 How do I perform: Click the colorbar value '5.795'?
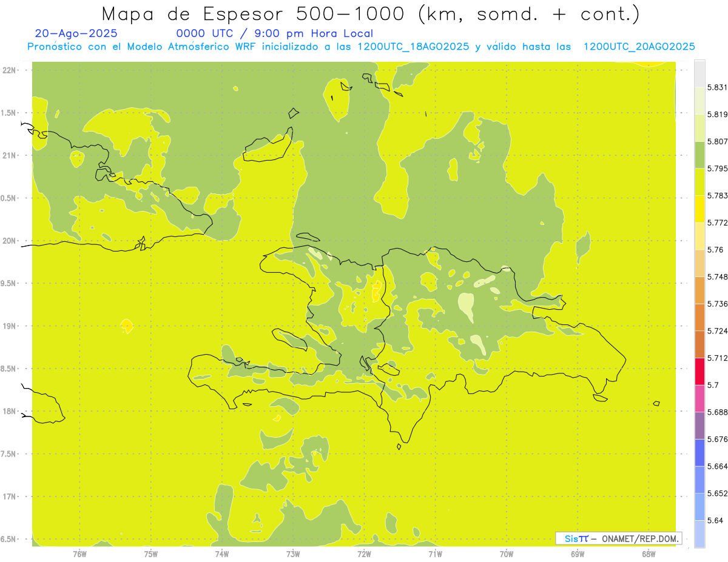pos(717,169)
